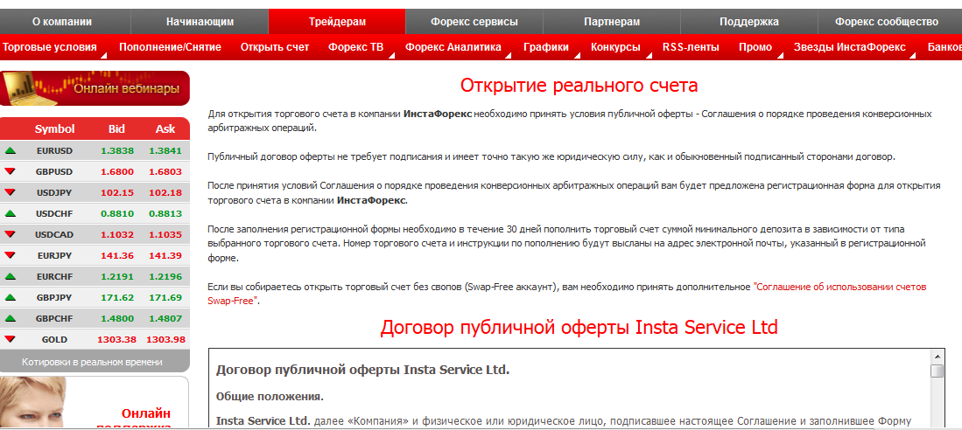The image size is (962, 430).
Task: Expand the Форекс ТВ submenu
Action: (356, 47)
